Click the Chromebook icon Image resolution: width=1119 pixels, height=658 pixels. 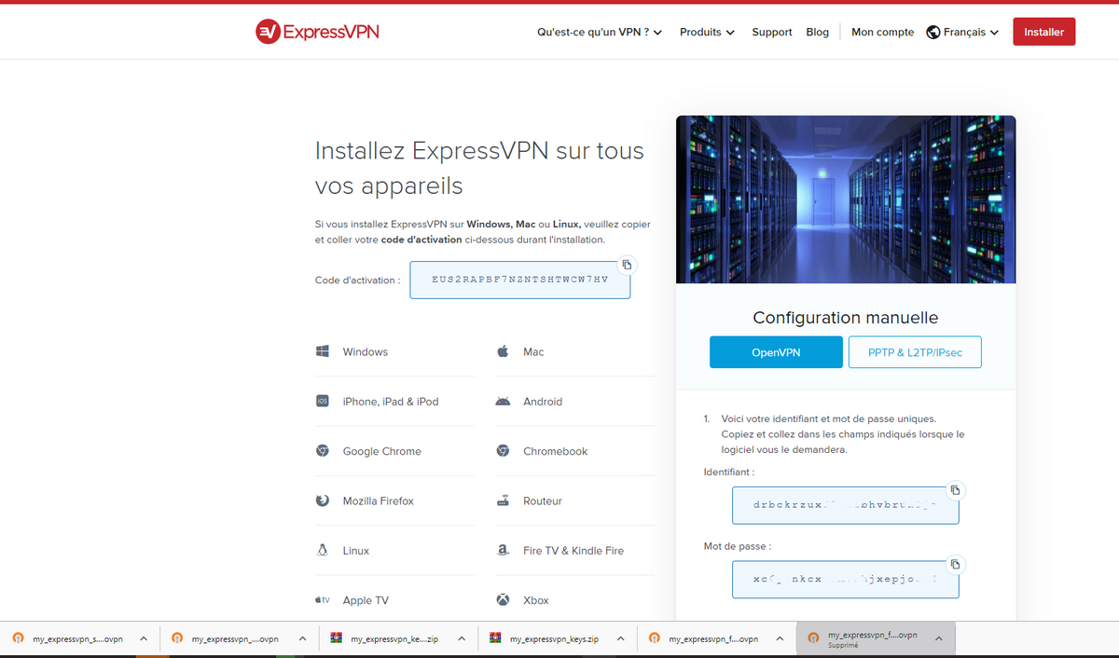(x=503, y=450)
